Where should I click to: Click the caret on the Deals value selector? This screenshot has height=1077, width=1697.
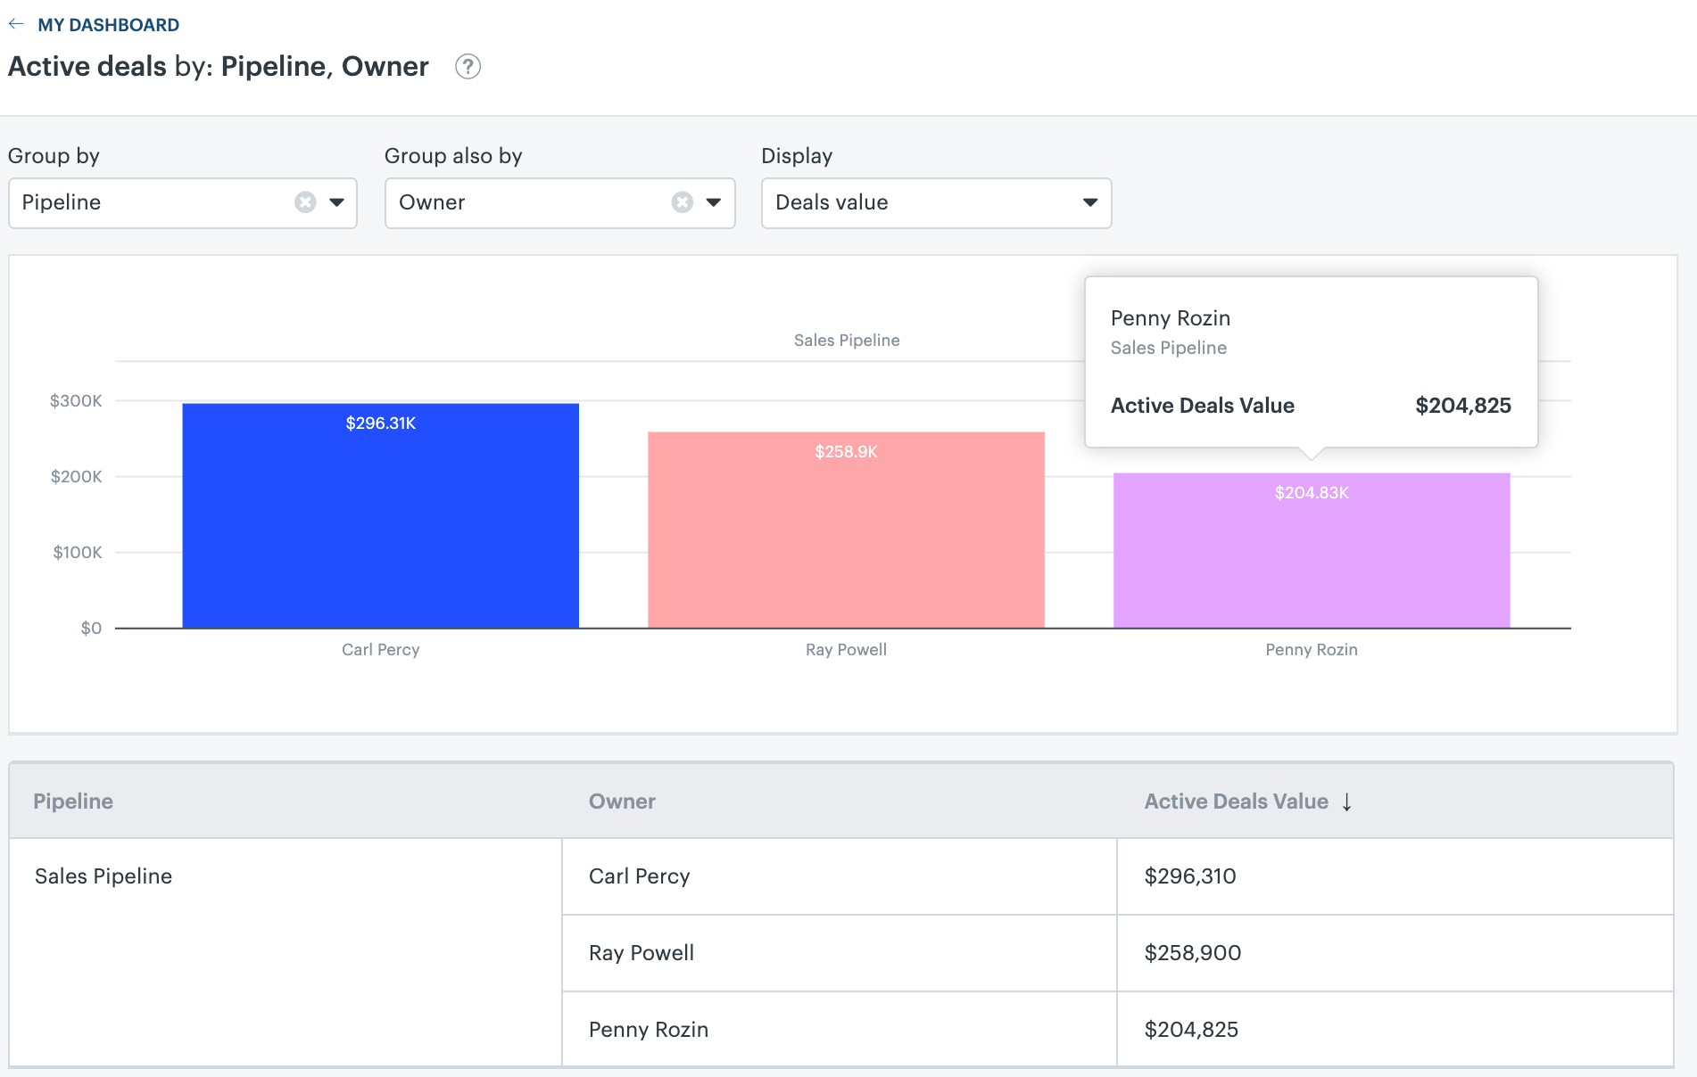tap(1089, 202)
